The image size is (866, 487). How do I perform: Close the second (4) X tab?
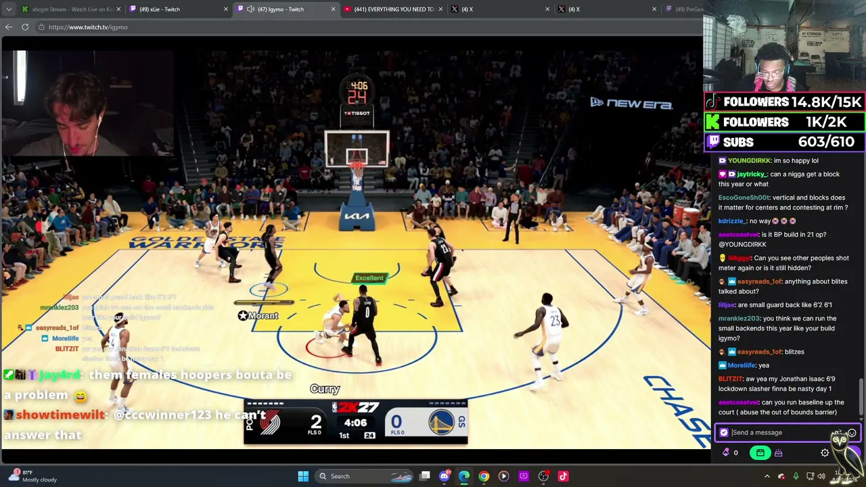(x=654, y=9)
